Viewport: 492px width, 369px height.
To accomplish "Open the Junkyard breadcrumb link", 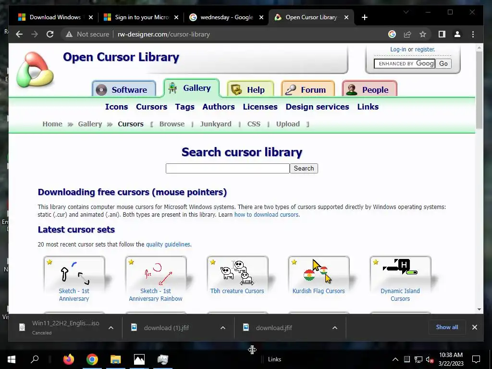I will pos(216,124).
